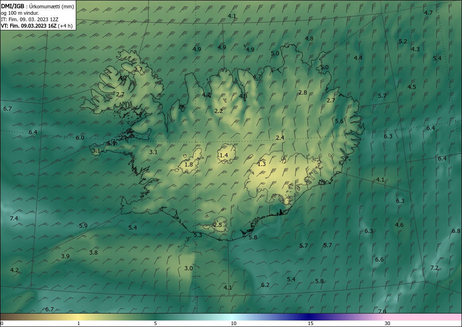
Task: Click the '7.6' value at the bottom edge
Action: pos(382,311)
